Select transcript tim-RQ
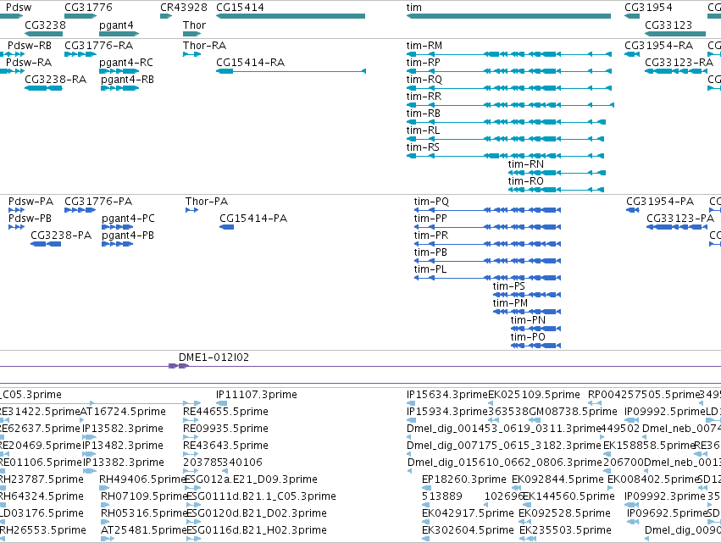This screenshot has height=543, width=721. click(x=509, y=88)
